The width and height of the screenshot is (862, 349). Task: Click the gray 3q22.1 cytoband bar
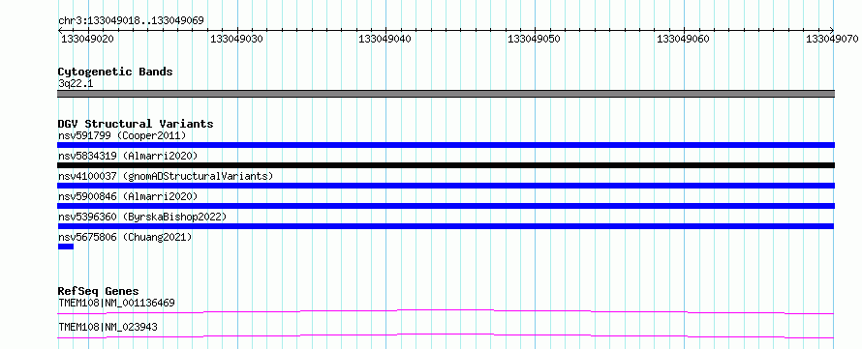click(446, 94)
